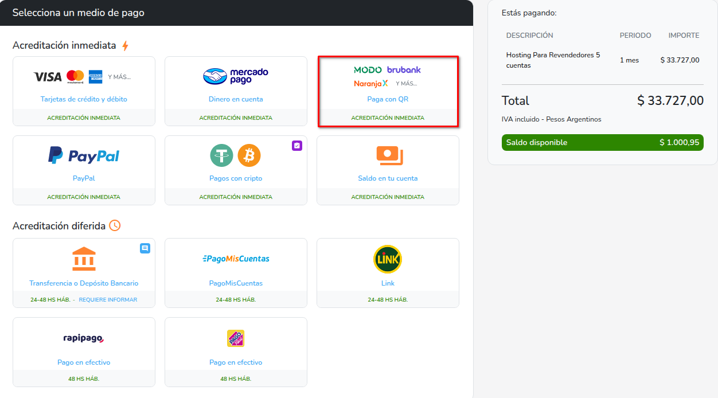The image size is (718, 398).
Task: Click the Naranja X logo
Action: tap(371, 83)
